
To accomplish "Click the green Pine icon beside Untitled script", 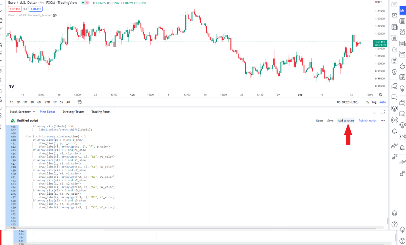I will click(x=12, y=121).
